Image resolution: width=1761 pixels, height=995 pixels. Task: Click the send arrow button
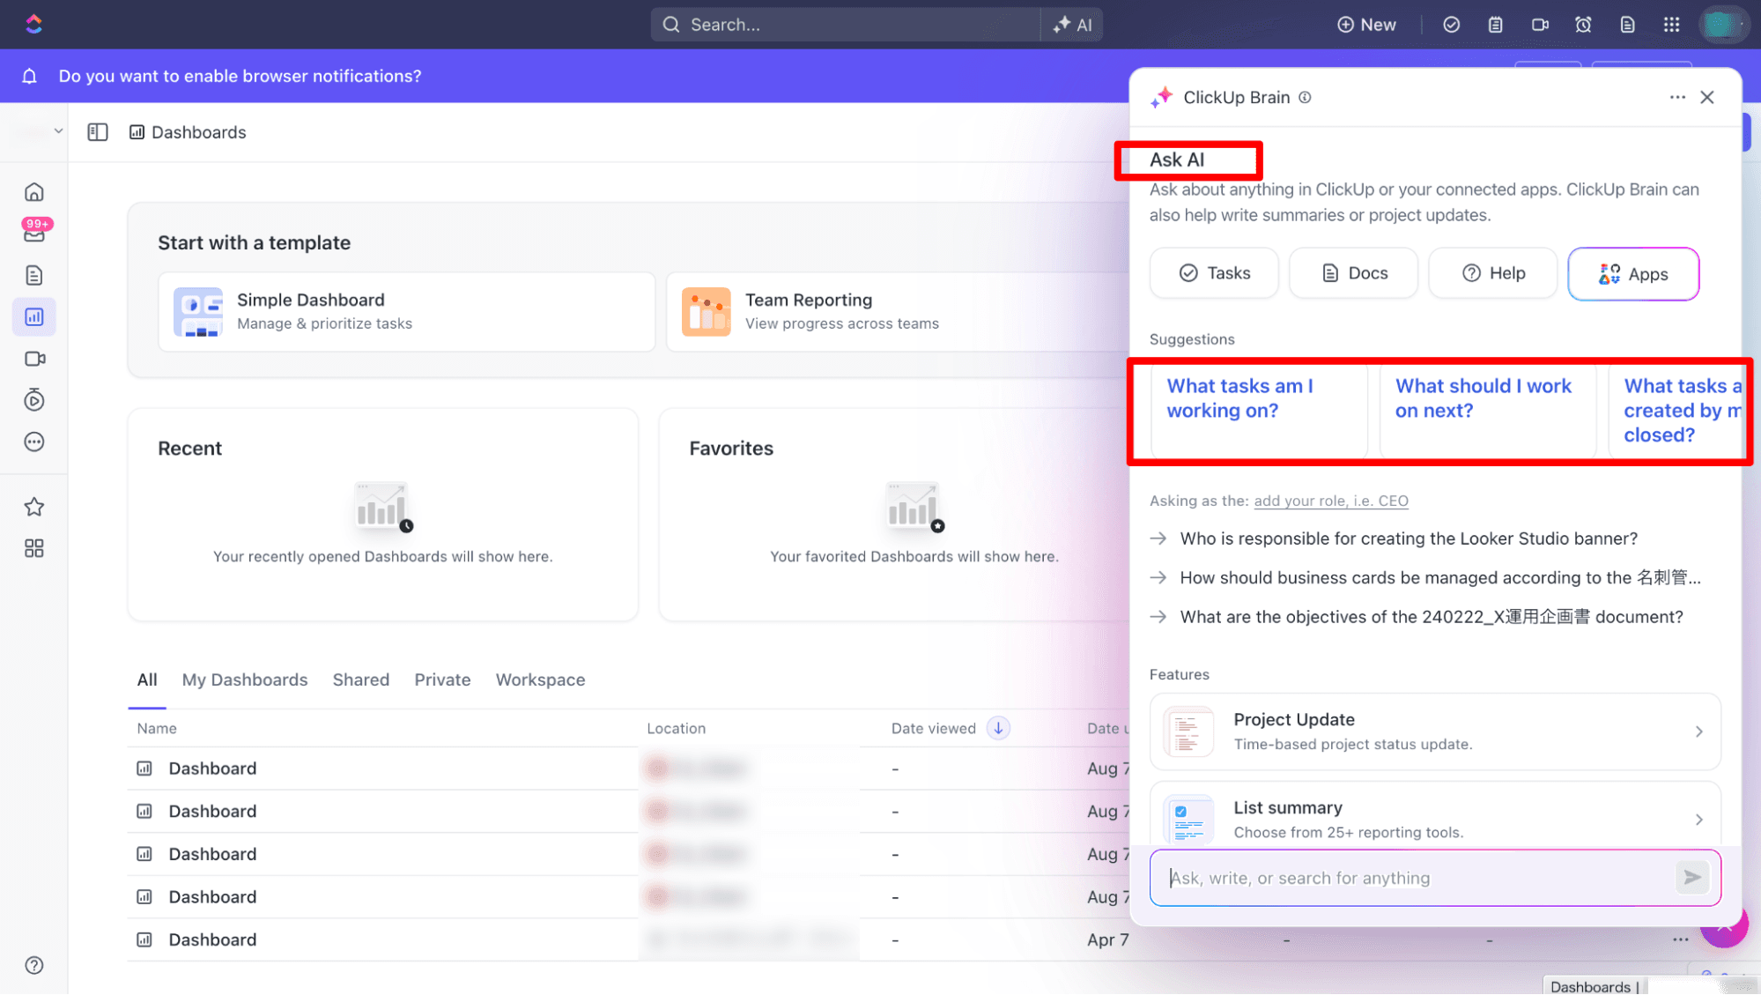tap(1692, 878)
